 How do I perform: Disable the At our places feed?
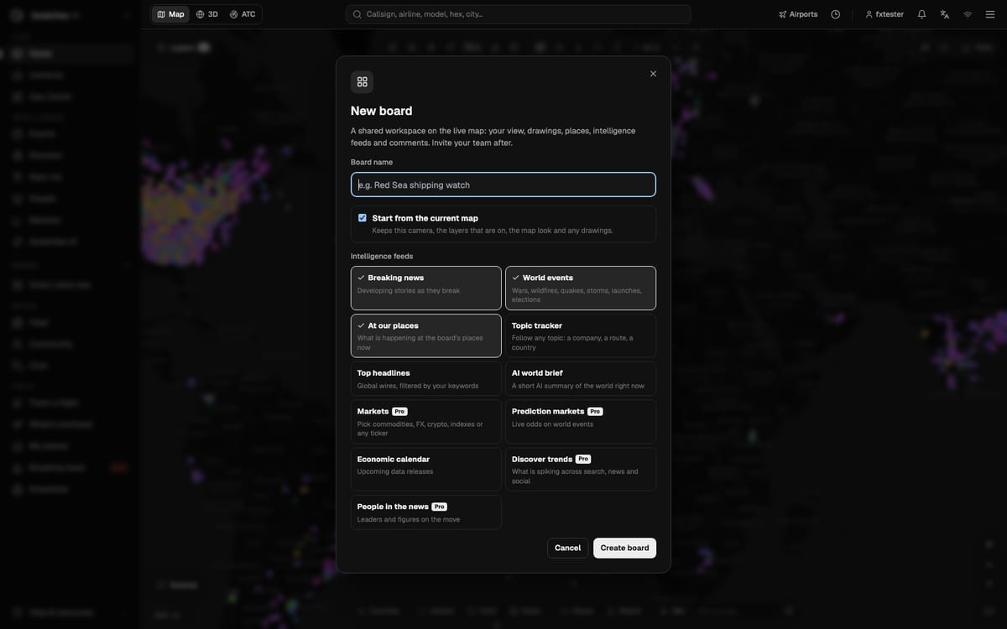click(x=426, y=335)
